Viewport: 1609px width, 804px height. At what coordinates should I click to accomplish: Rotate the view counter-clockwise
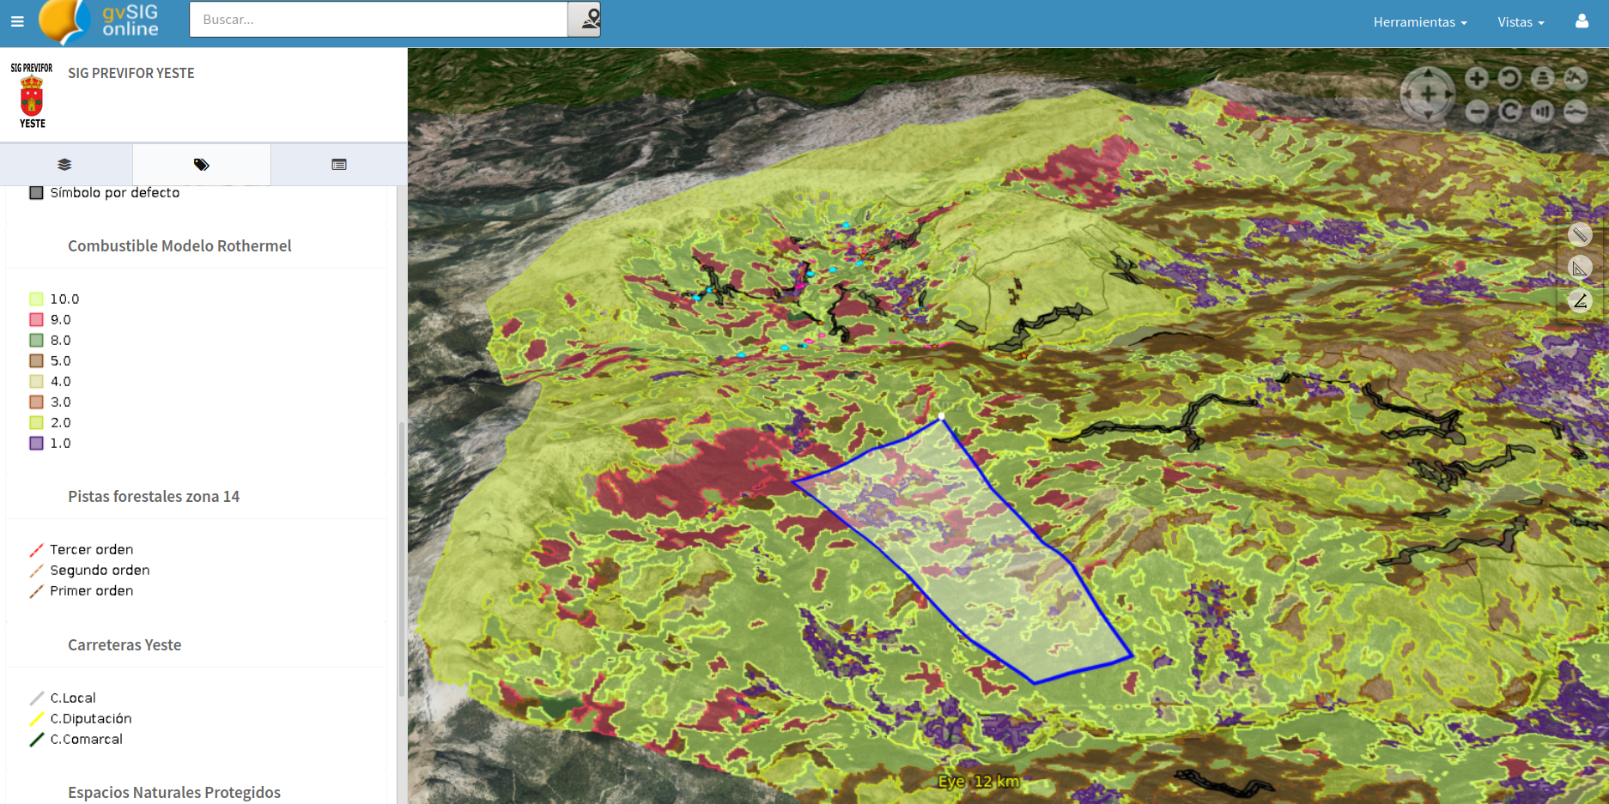(x=1509, y=78)
